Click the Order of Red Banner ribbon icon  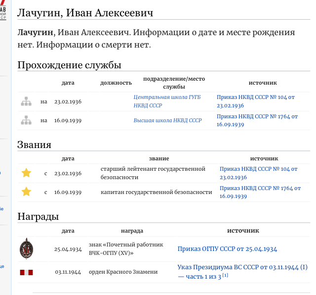point(26,272)
